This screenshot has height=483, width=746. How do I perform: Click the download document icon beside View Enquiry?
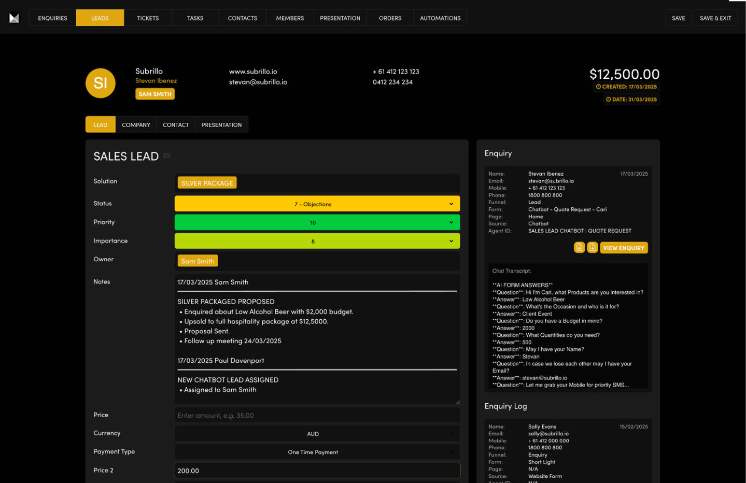(x=592, y=248)
